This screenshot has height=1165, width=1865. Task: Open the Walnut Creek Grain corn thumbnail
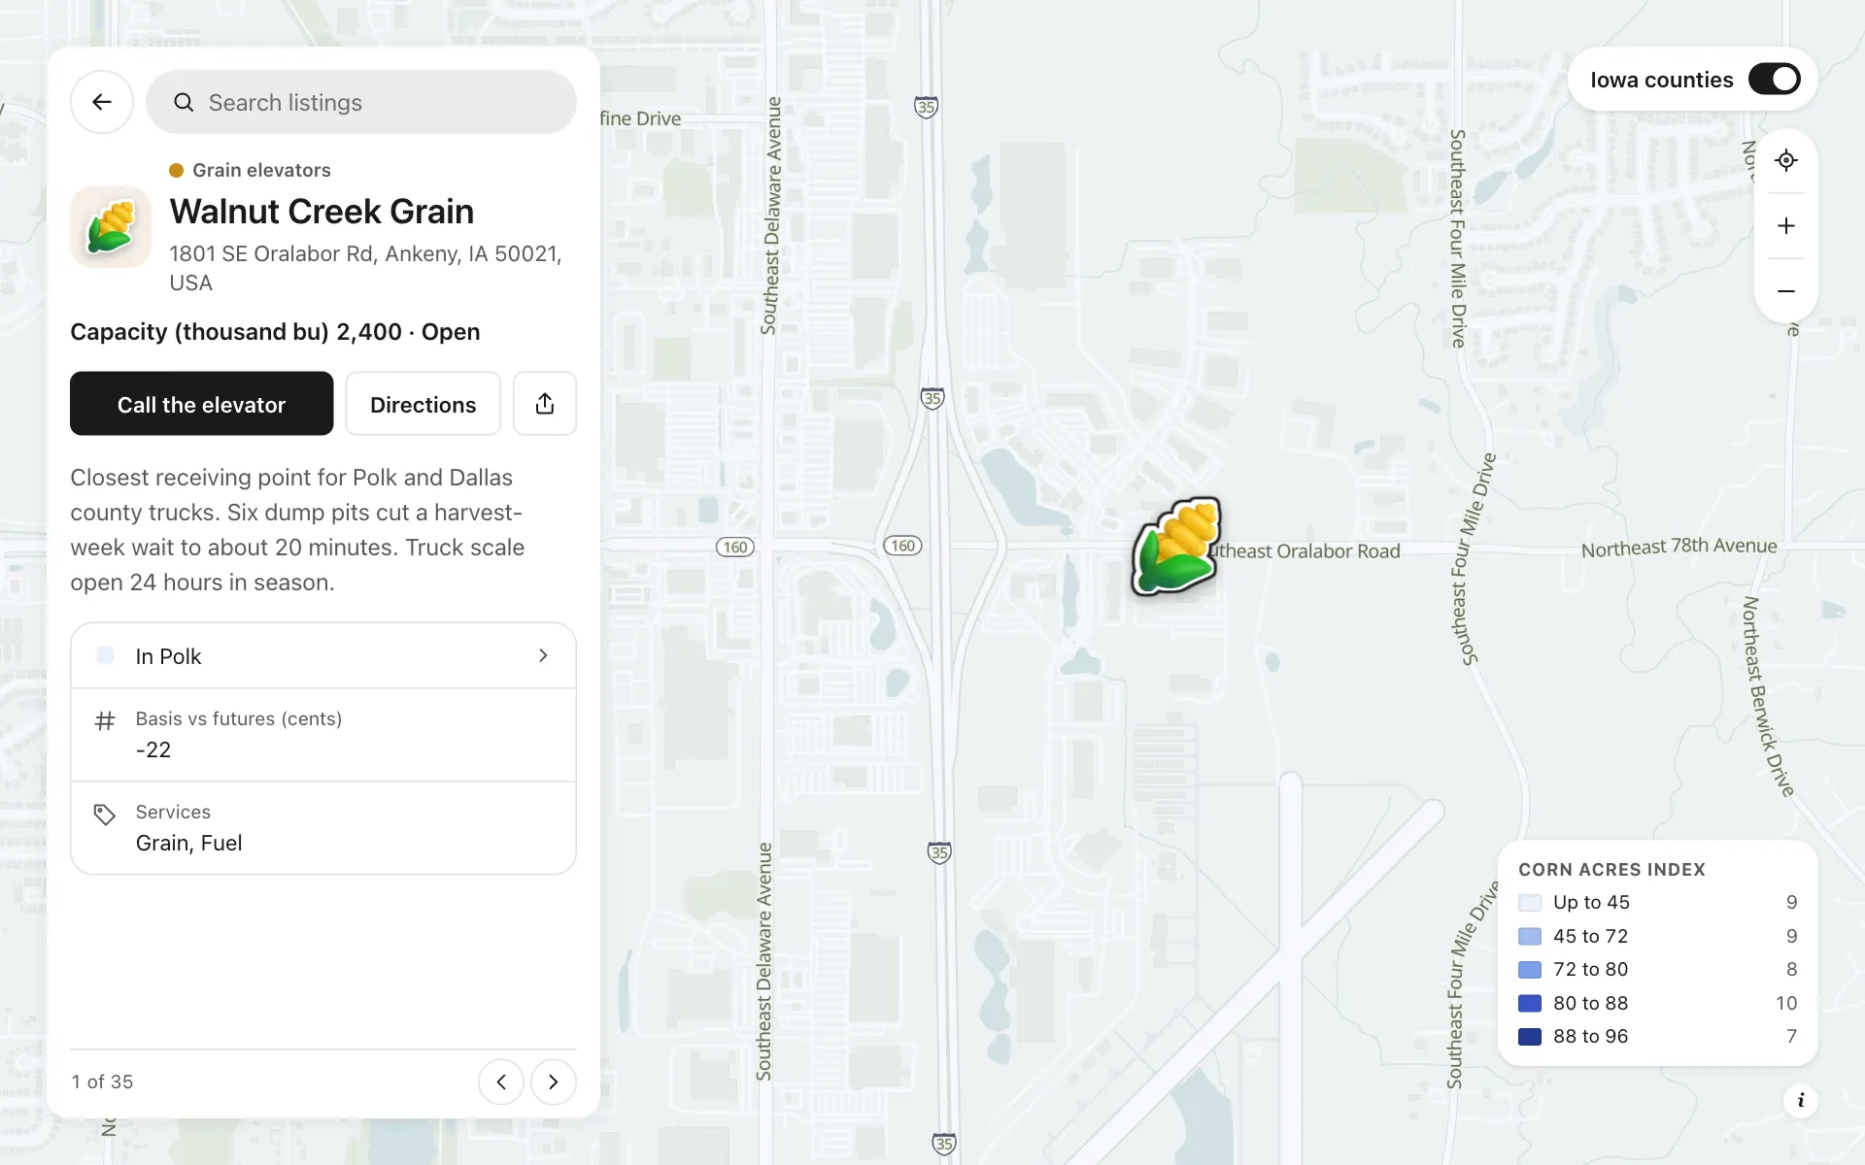point(111,227)
